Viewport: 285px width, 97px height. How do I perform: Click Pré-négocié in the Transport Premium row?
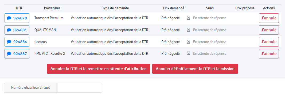coord(170,18)
